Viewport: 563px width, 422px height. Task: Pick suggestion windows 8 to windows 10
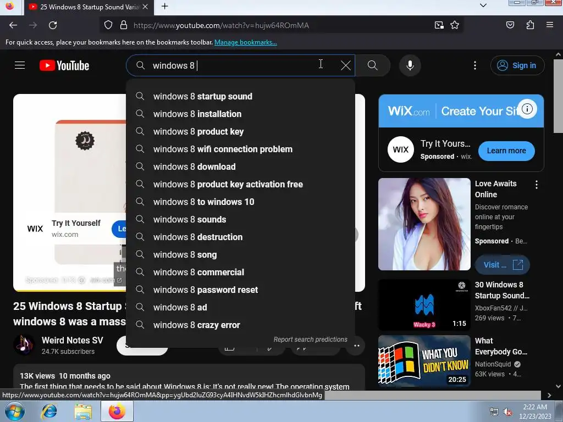click(x=241, y=202)
